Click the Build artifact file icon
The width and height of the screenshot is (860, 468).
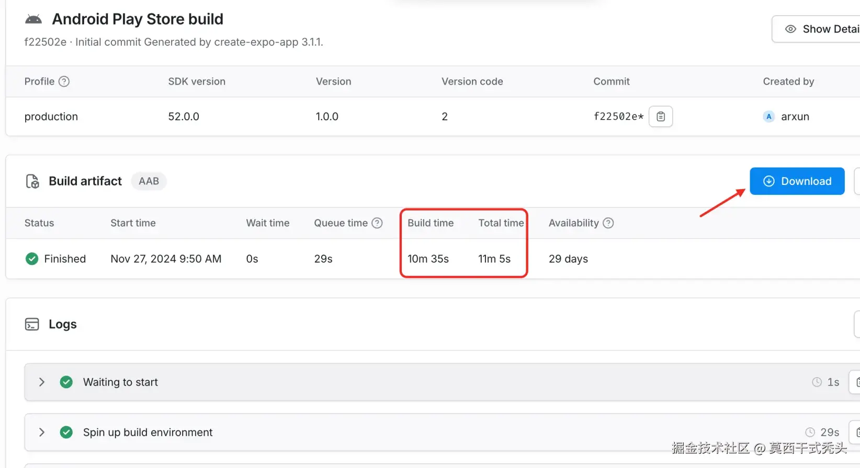coord(32,181)
